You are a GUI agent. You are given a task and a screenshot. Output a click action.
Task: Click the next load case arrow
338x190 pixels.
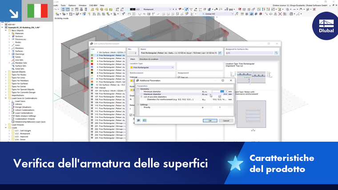coord(176,9)
